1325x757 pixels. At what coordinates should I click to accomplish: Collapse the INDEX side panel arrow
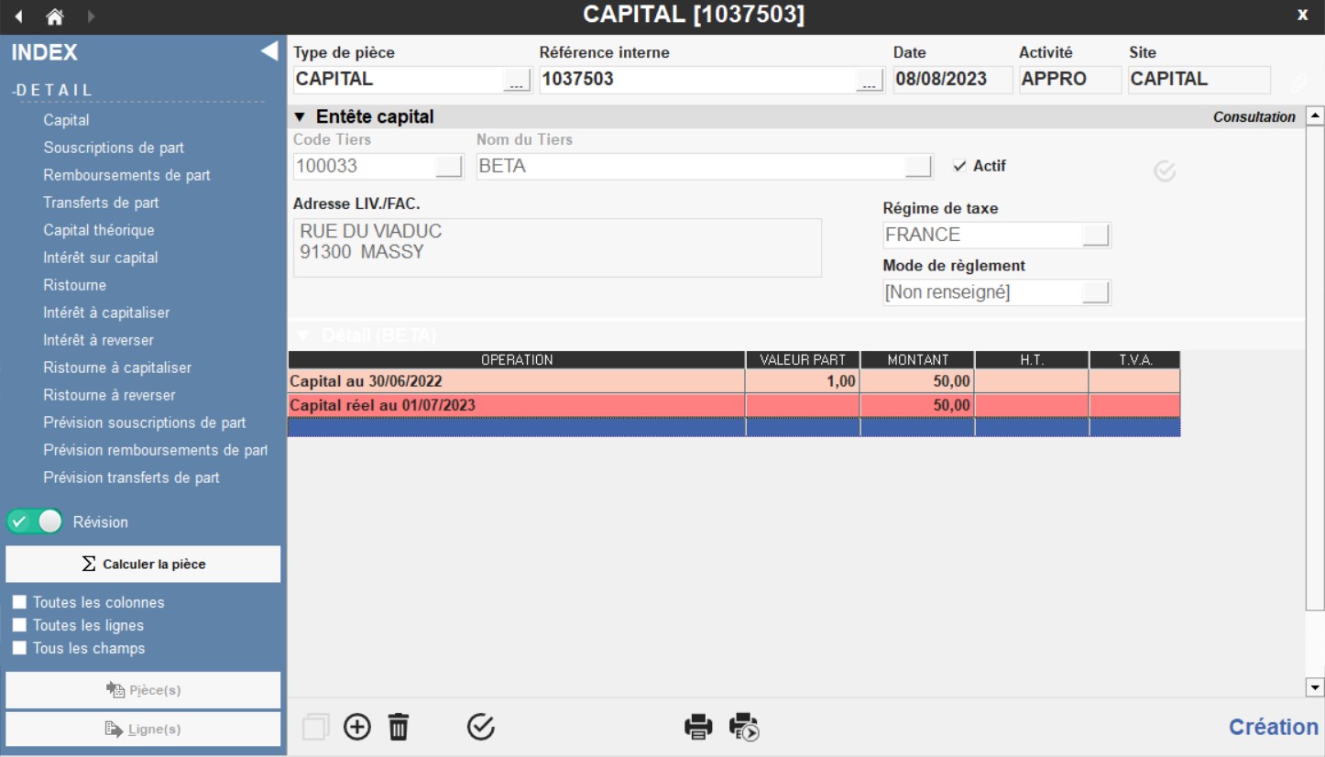[x=268, y=51]
